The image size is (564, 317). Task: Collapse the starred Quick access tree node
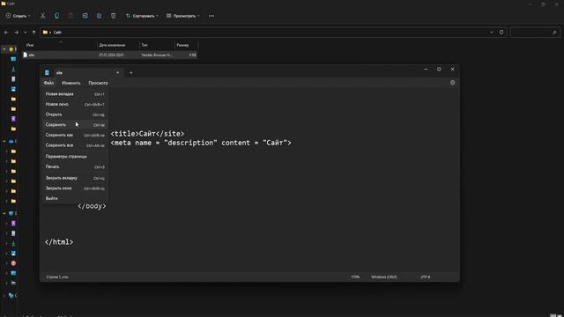click(x=4, y=49)
